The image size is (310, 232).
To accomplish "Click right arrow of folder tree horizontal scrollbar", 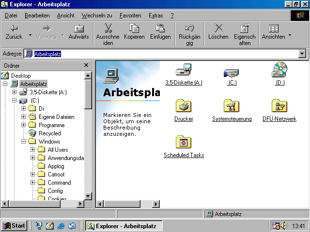I will (80, 203).
